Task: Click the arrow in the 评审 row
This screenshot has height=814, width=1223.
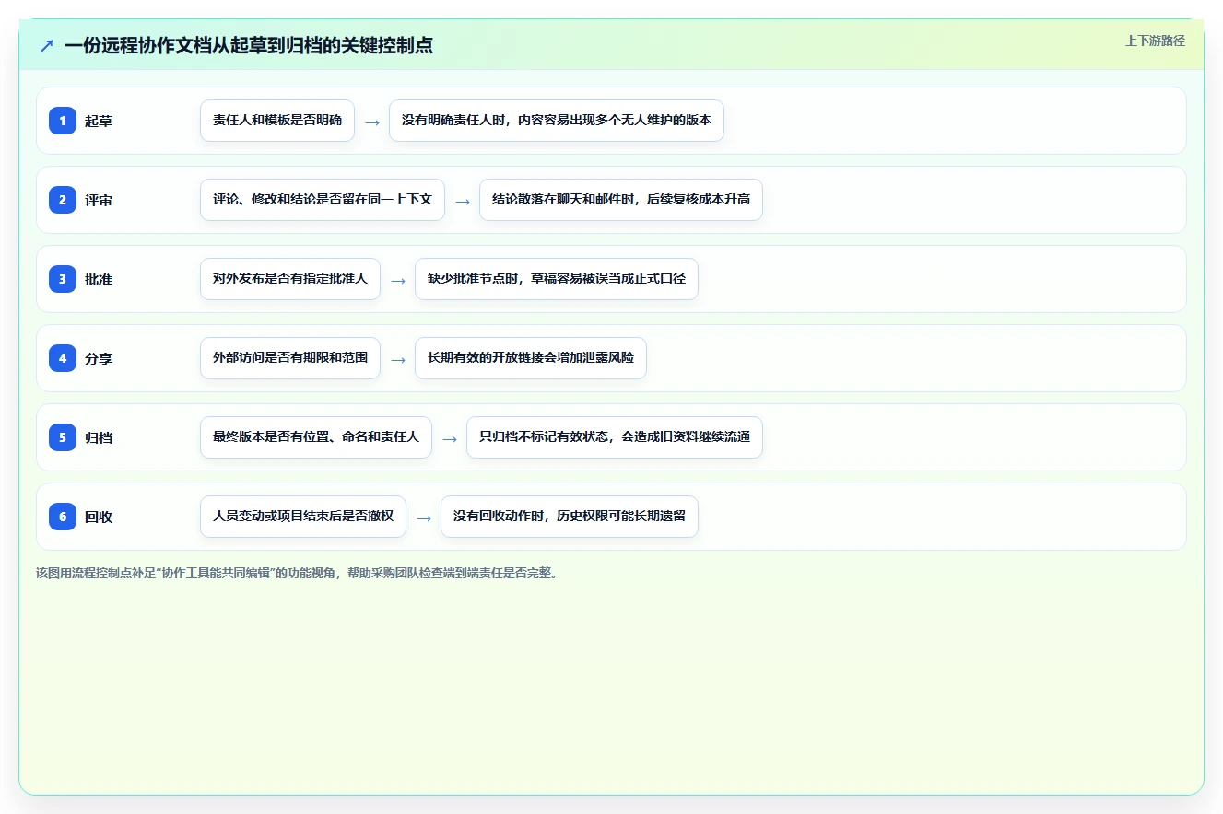Action: click(463, 201)
